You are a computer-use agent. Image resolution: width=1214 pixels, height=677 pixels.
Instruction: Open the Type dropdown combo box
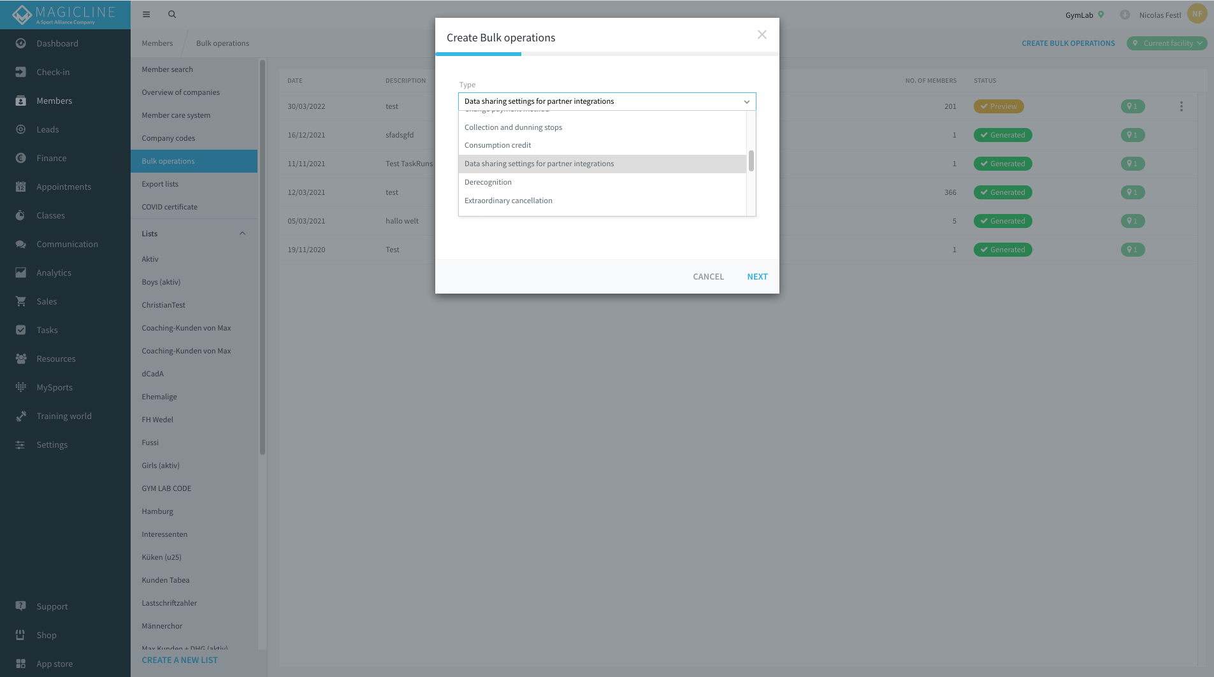point(607,101)
